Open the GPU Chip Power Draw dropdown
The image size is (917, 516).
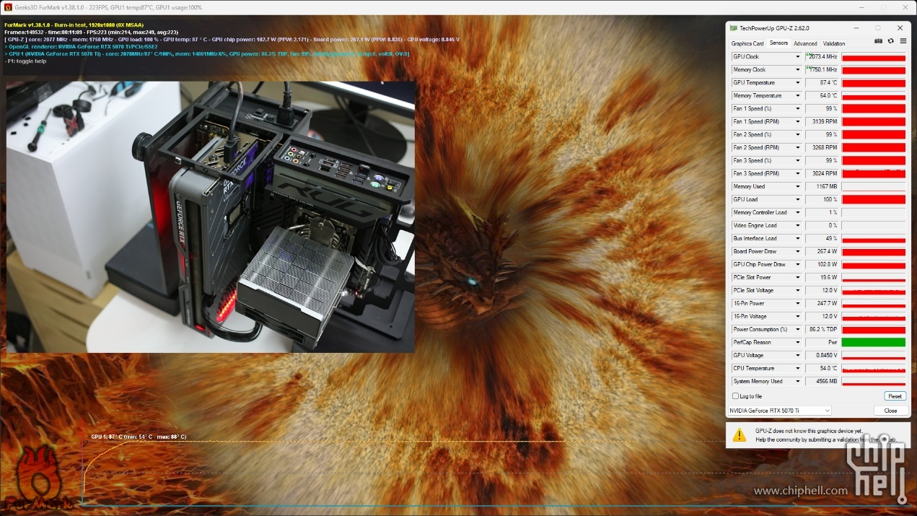(x=797, y=265)
